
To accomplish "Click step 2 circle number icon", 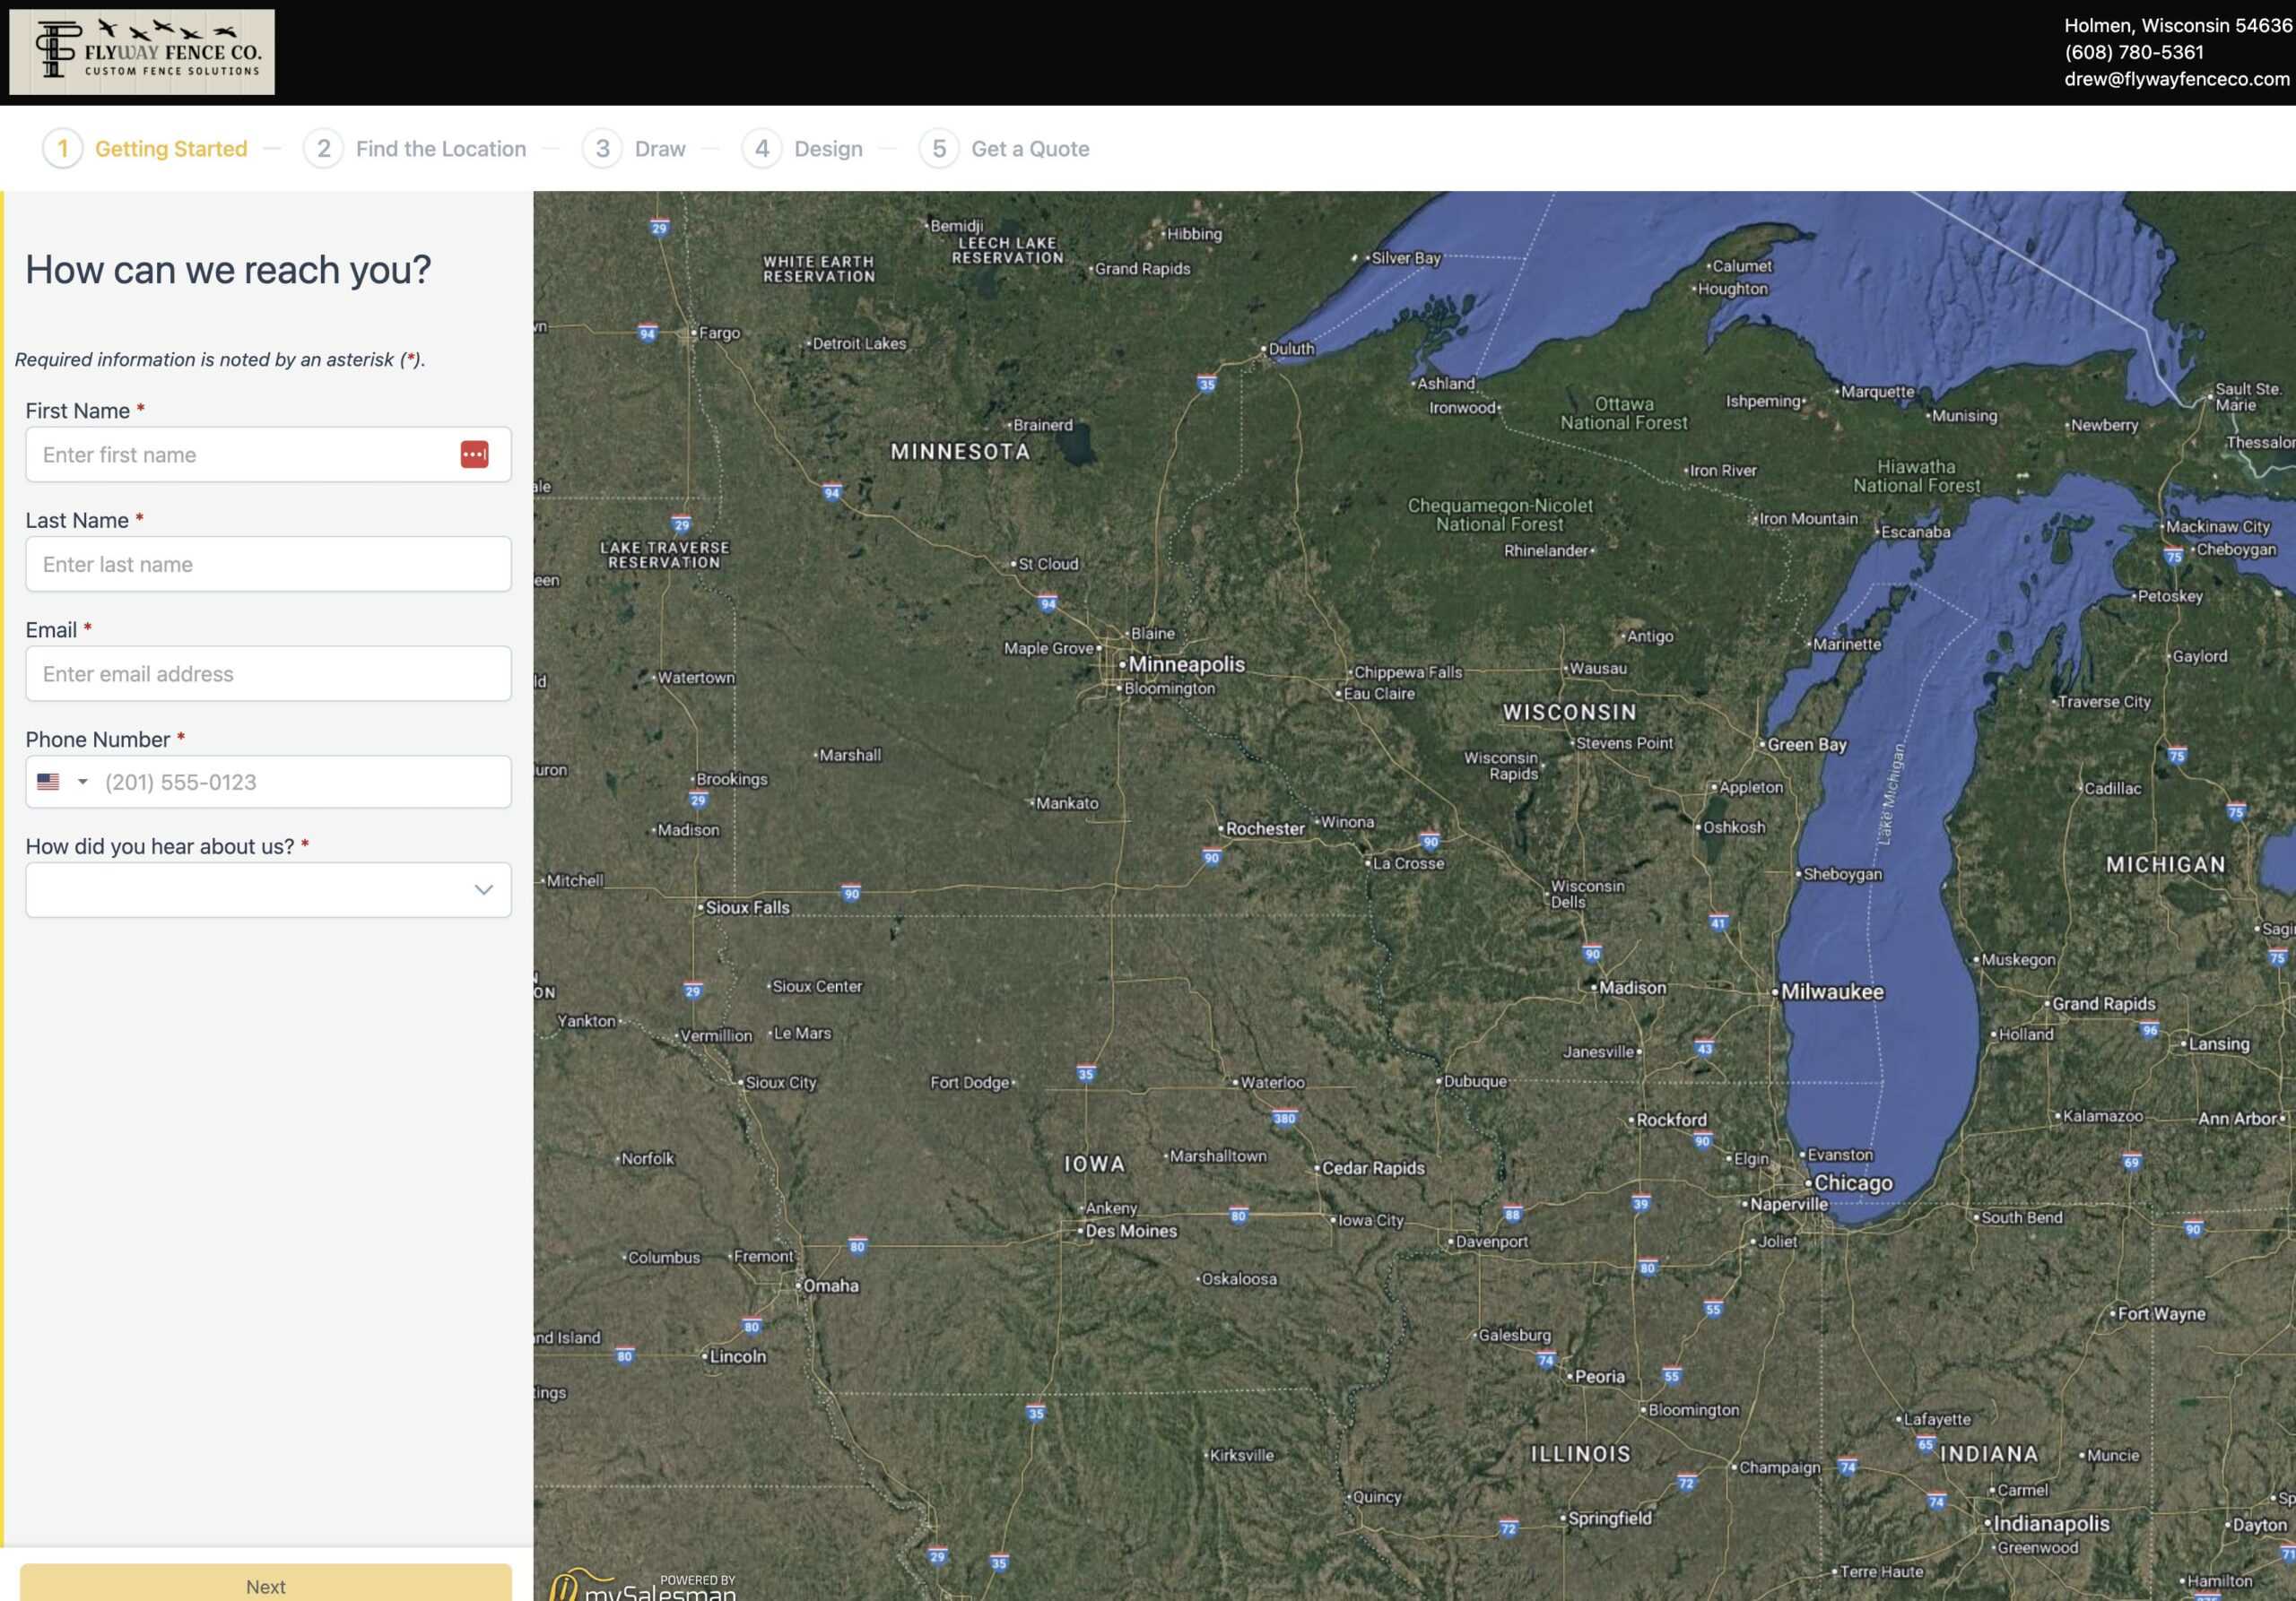I will 323,149.
